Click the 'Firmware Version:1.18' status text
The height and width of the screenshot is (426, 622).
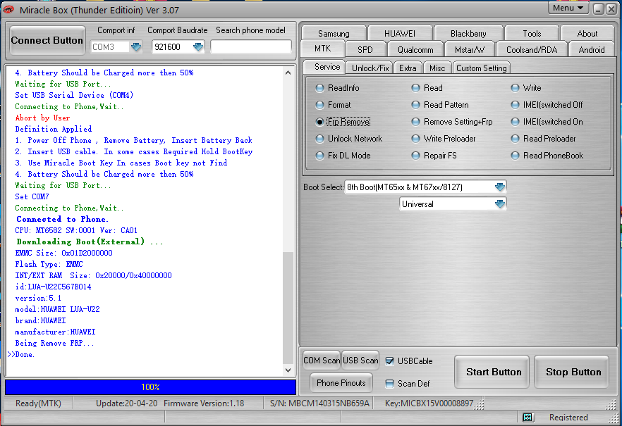click(204, 403)
